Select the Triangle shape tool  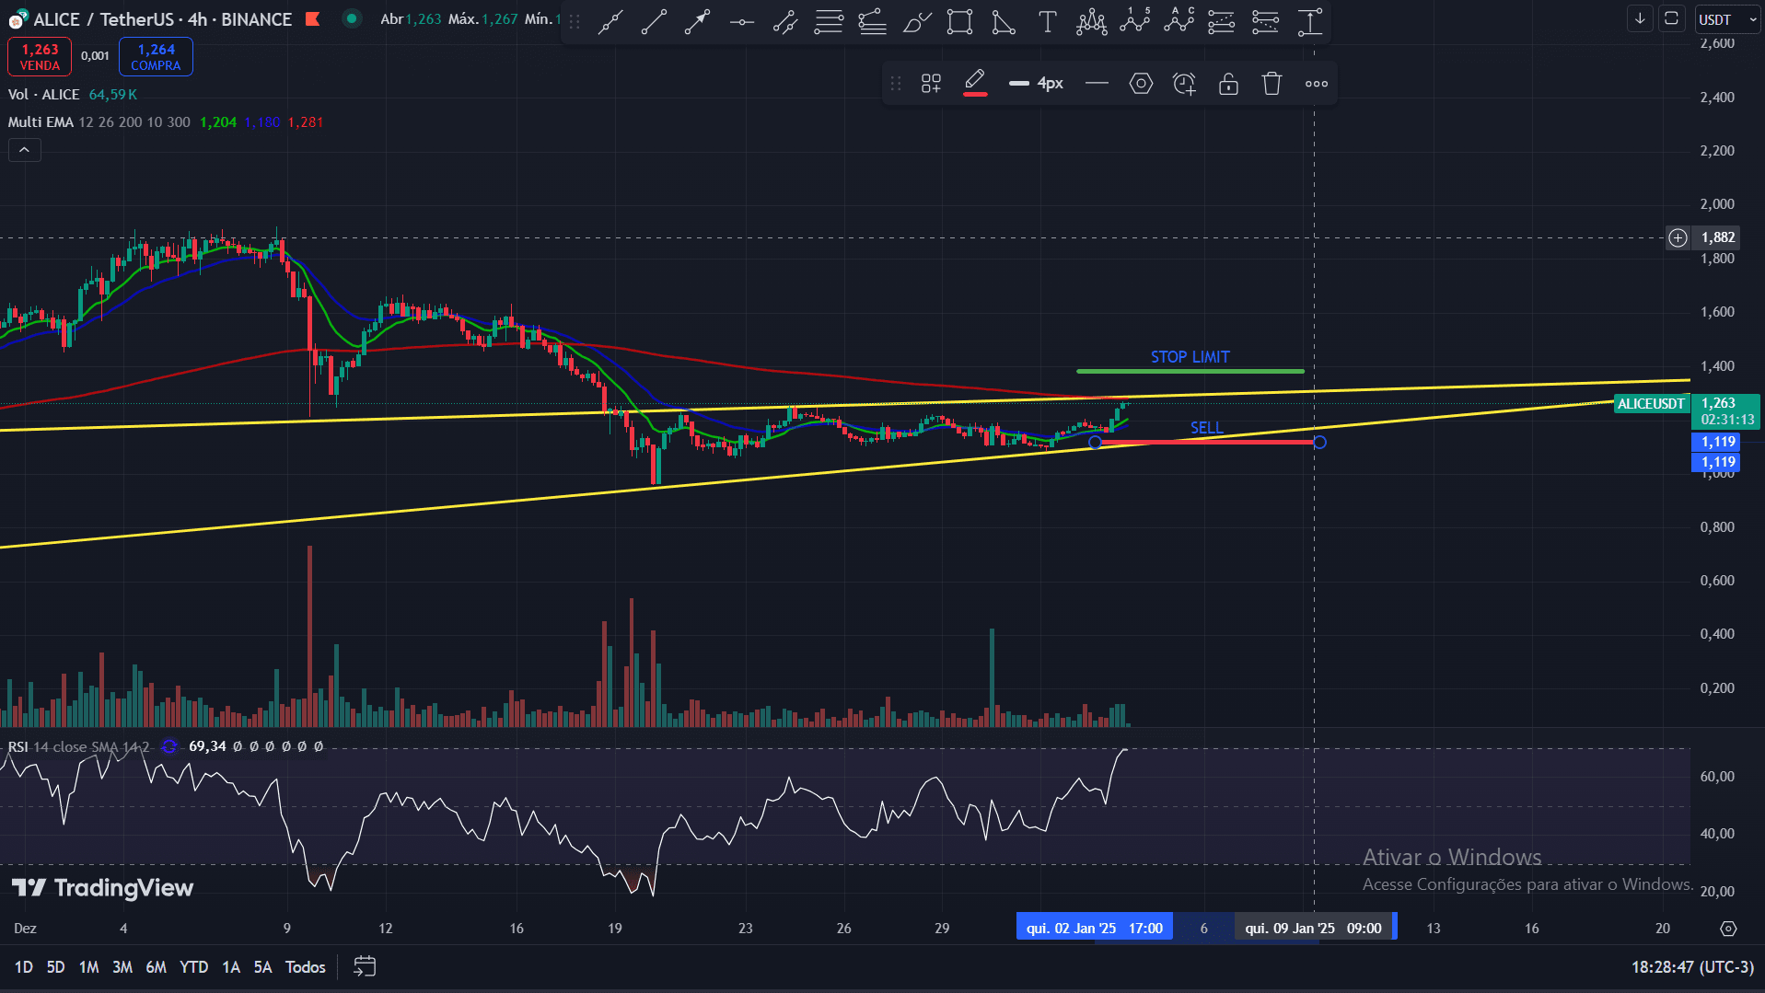coord(1003,22)
